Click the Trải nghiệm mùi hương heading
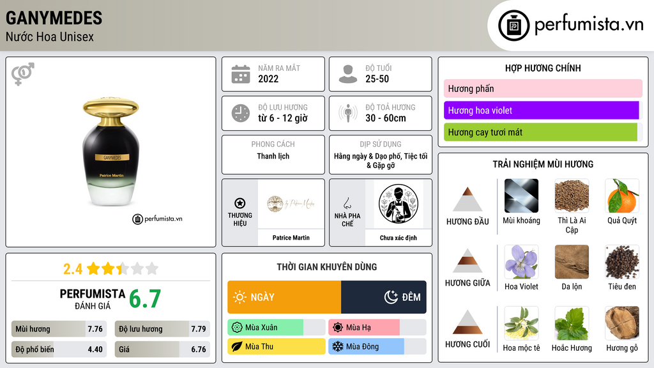Image resolution: width=654 pixels, height=368 pixels. click(x=543, y=164)
